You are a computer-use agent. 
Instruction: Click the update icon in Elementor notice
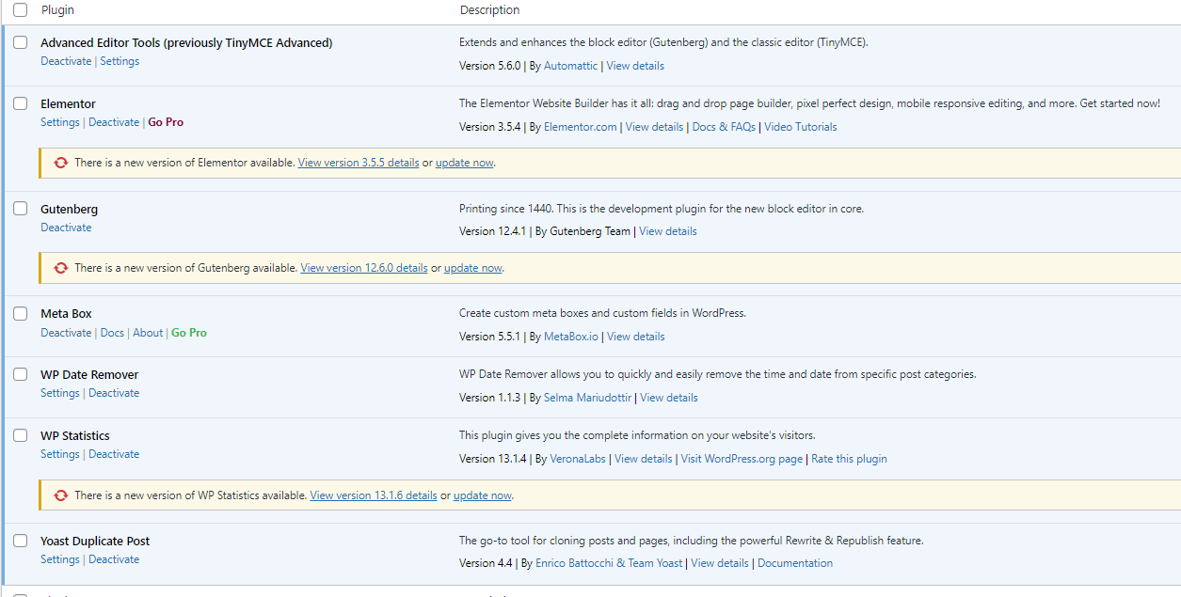click(x=61, y=163)
